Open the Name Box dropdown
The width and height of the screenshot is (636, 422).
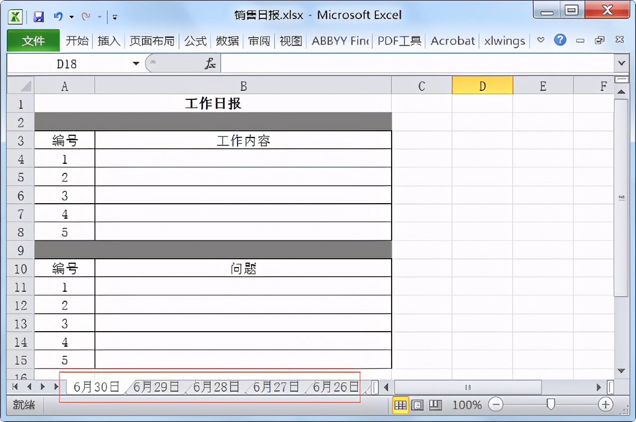click(x=135, y=63)
